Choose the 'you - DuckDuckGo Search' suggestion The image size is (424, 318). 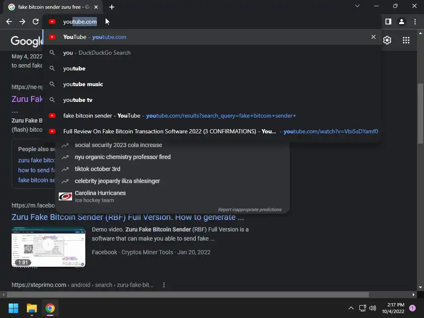pos(212,53)
